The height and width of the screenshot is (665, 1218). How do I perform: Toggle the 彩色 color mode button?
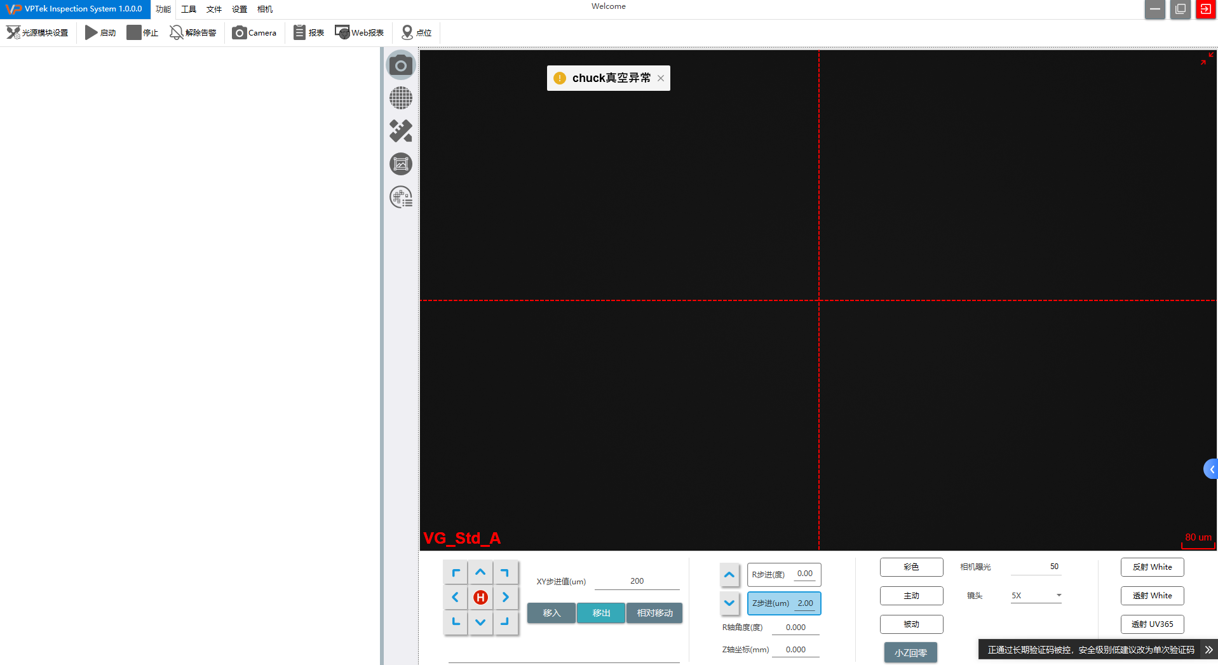click(x=911, y=567)
